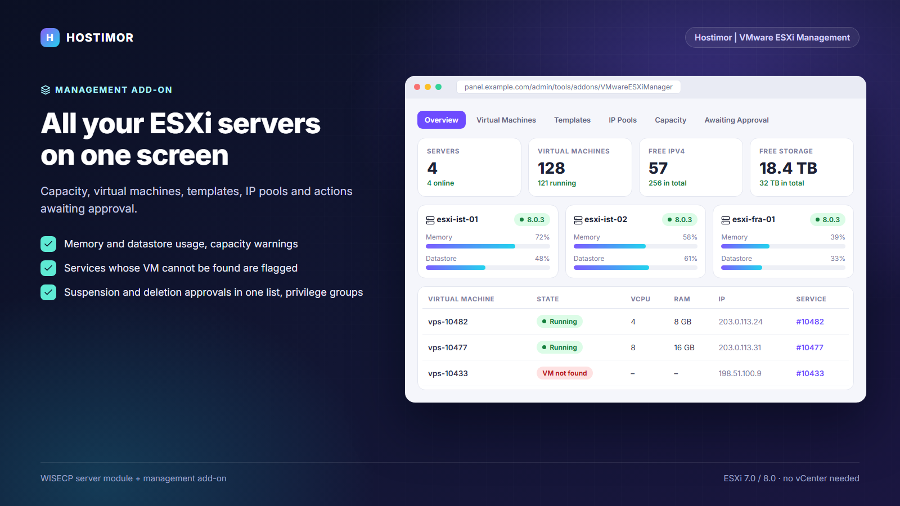Select the Awaiting Approval tab
The image size is (900, 506).
click(736, 120)
